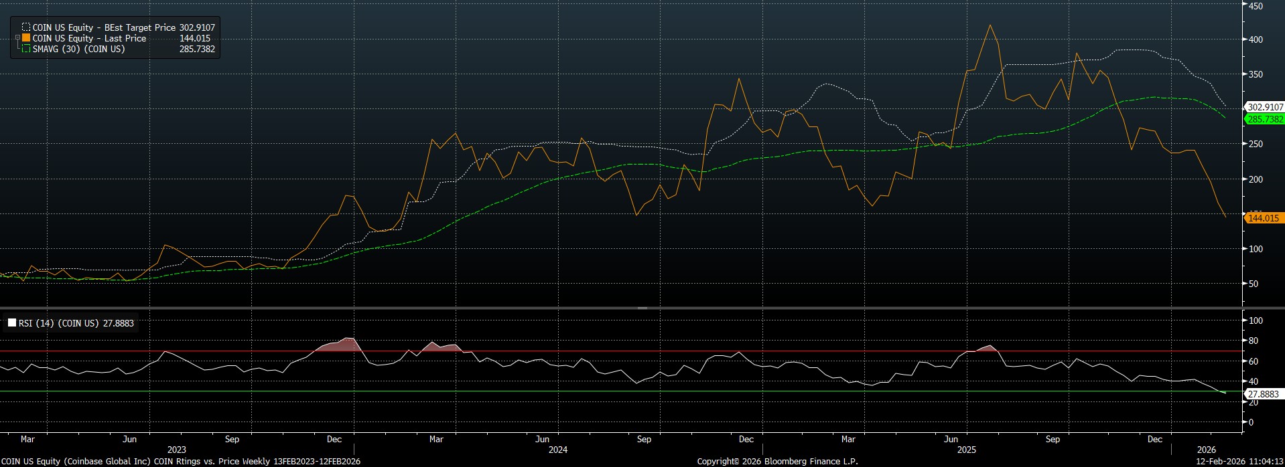Click the green 285.7382 axis price tag
Screen dimensions: 1285x467
(1265, 119)
